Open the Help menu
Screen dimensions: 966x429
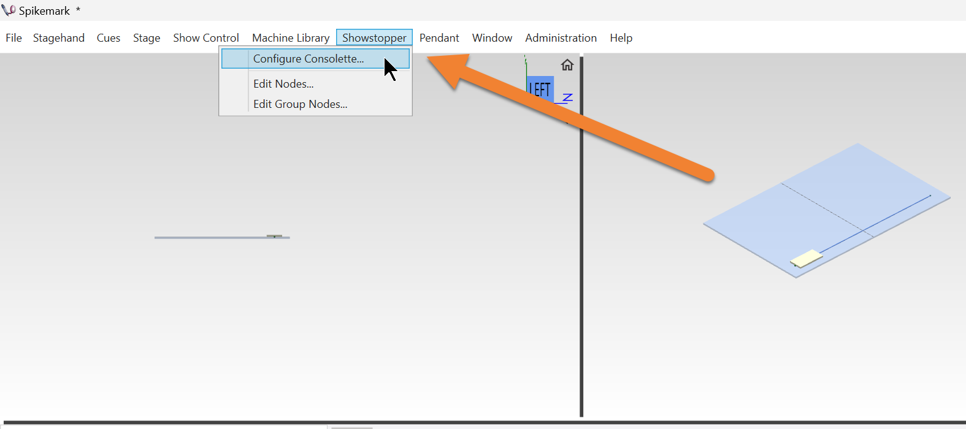click(621, 38)
